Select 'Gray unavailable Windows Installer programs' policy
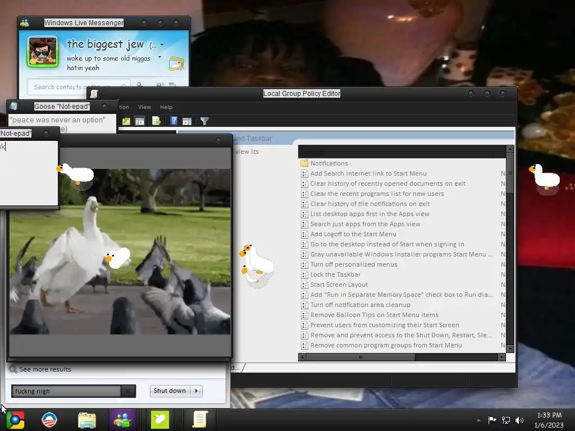 (401, 254)
